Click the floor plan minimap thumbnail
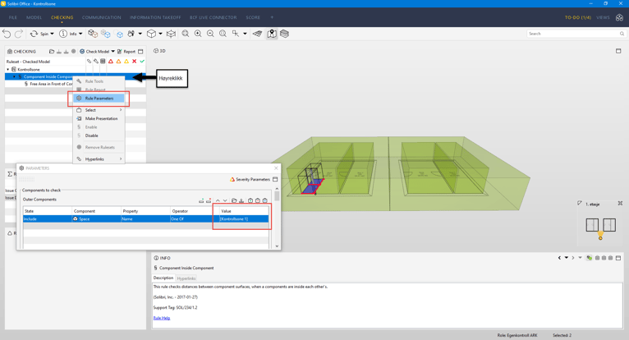Screen dimensions: 629x340 [x=600, y=225]
